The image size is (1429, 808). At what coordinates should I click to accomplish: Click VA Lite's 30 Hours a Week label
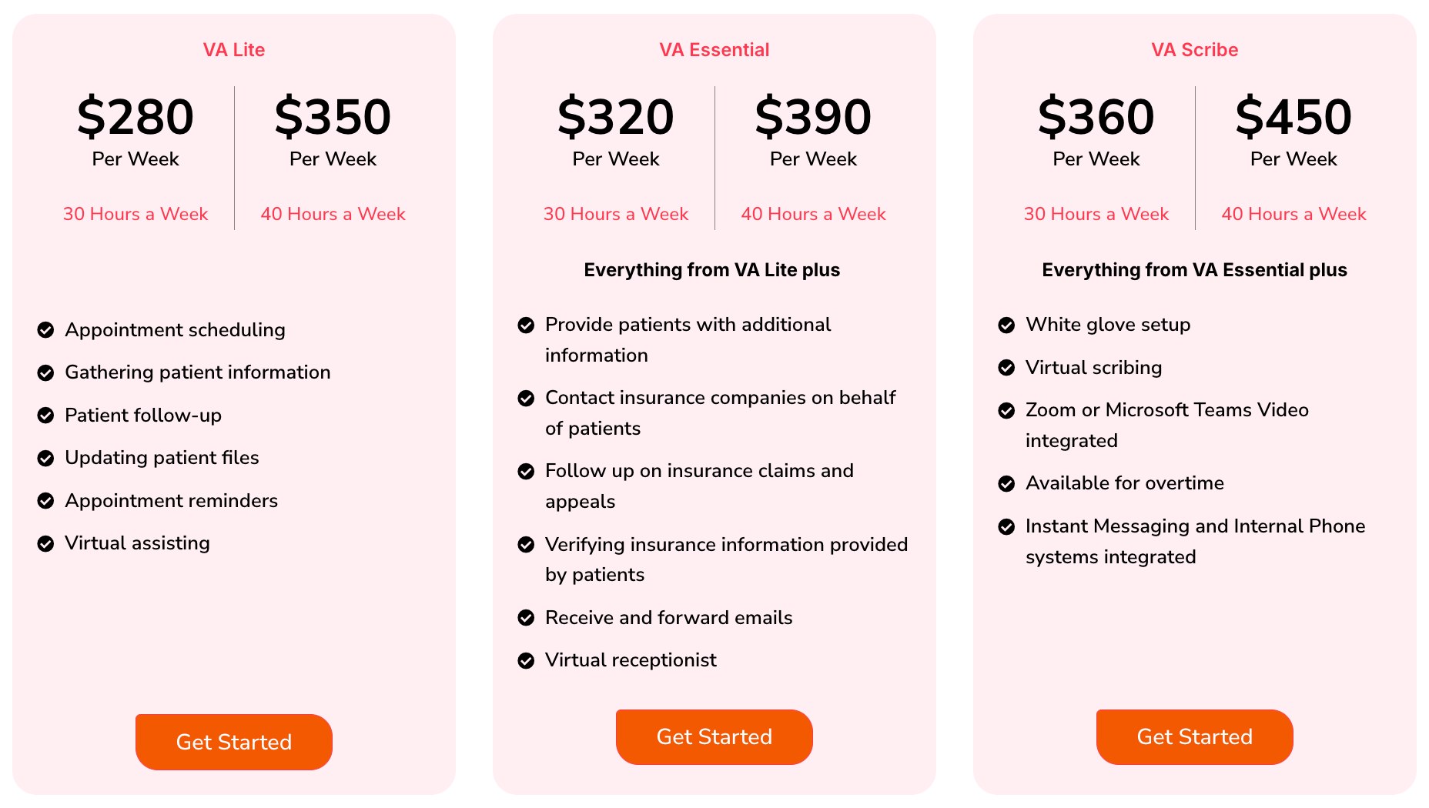[x=136, y=214]
